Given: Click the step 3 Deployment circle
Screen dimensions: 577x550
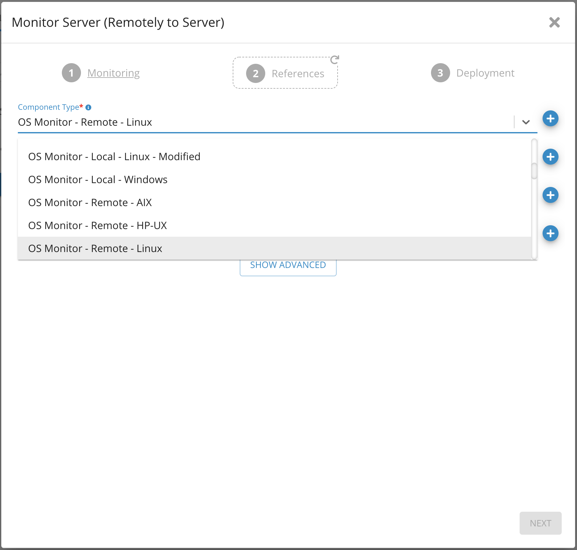Looking at the screenshot, I should [440, 73].
